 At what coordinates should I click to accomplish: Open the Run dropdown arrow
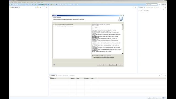tap(43, 4)
